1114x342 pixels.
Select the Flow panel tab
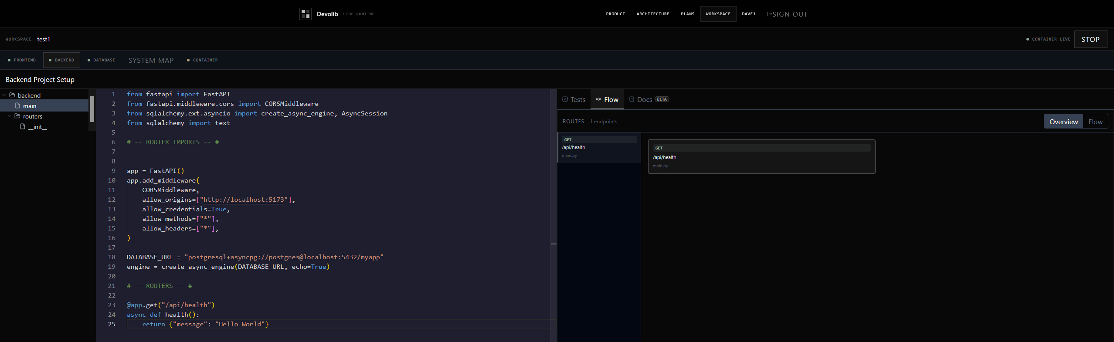(607, 99)
